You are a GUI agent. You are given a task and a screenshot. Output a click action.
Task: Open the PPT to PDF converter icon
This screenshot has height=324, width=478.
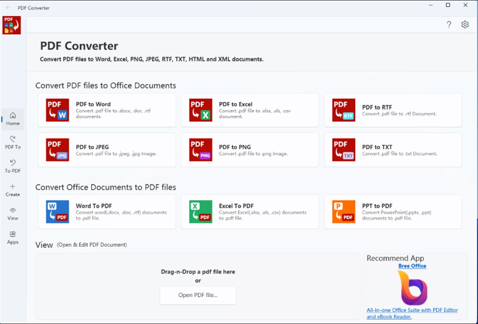tap(343, 212)
